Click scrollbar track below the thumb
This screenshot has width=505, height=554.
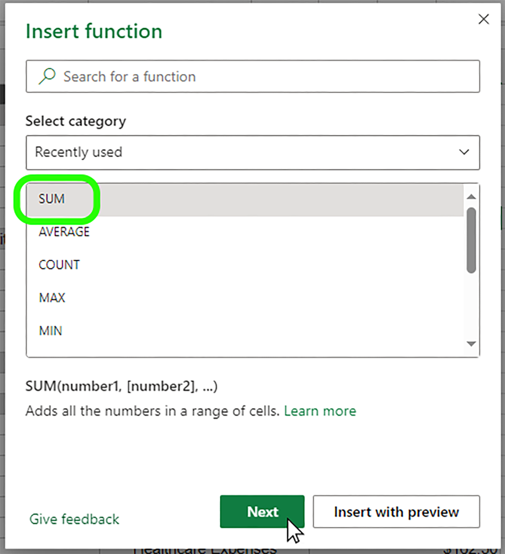[x=471, y=307]
